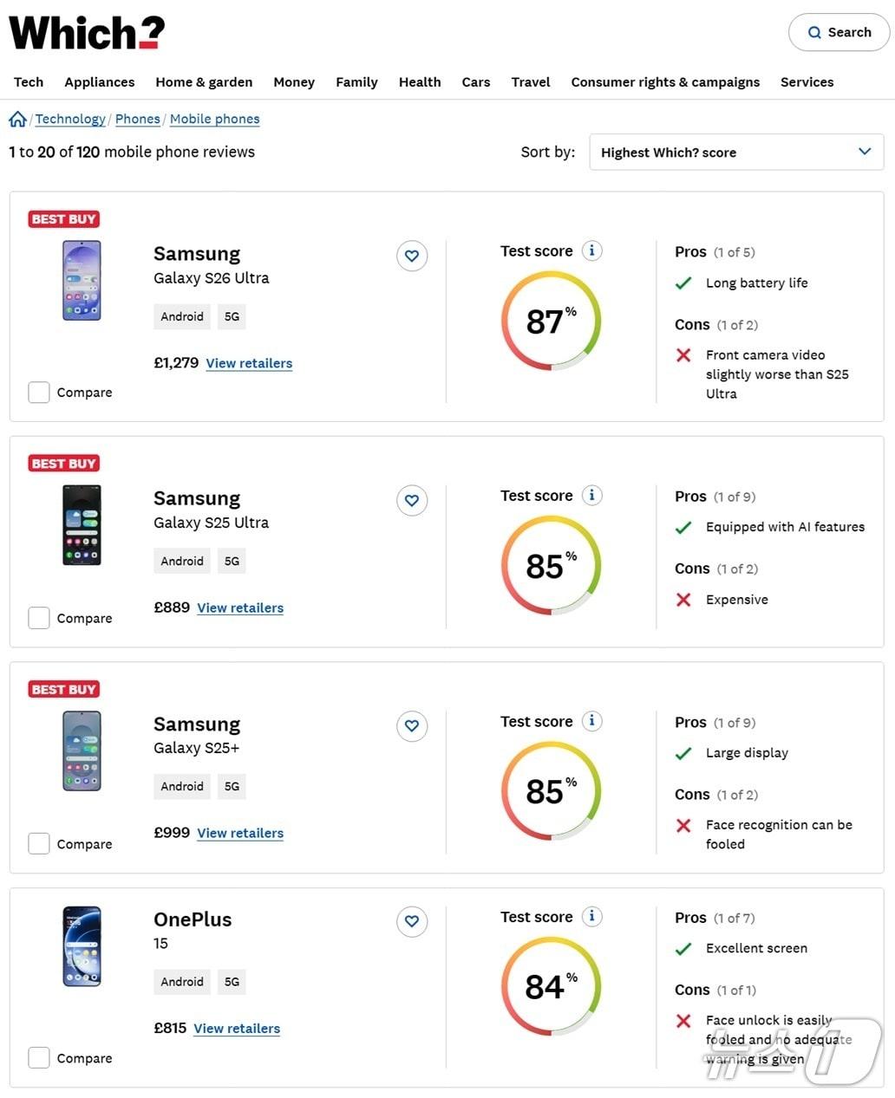
Task: Tick the Compare checkbox for Galaxy S26 Ultra
Action: [x=38, y=392]
